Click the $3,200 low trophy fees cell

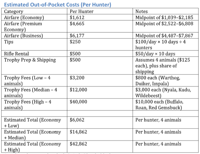tap(77, 78)
